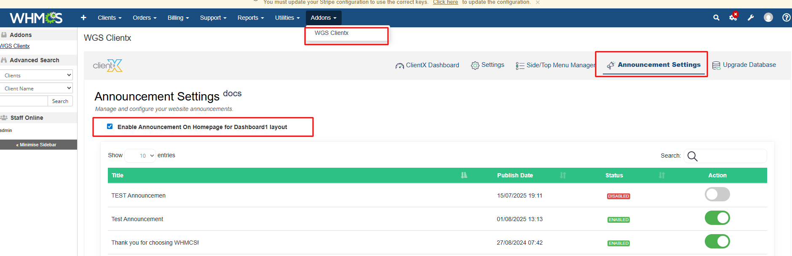
Task: Click the help question mark icon
Action: click(x=786, y=18)
